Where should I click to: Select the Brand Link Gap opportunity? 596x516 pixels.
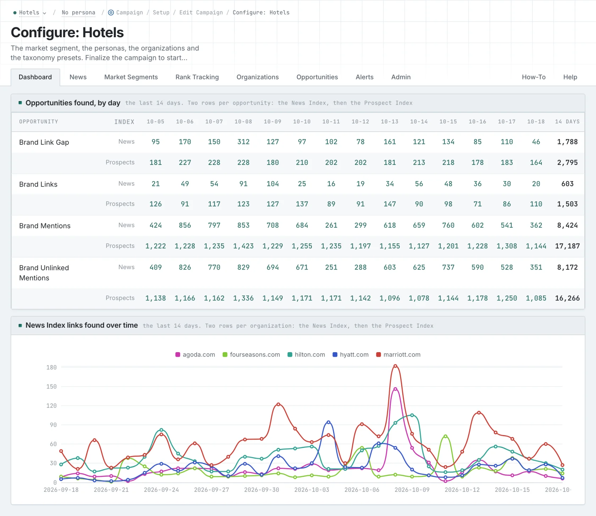44,142
